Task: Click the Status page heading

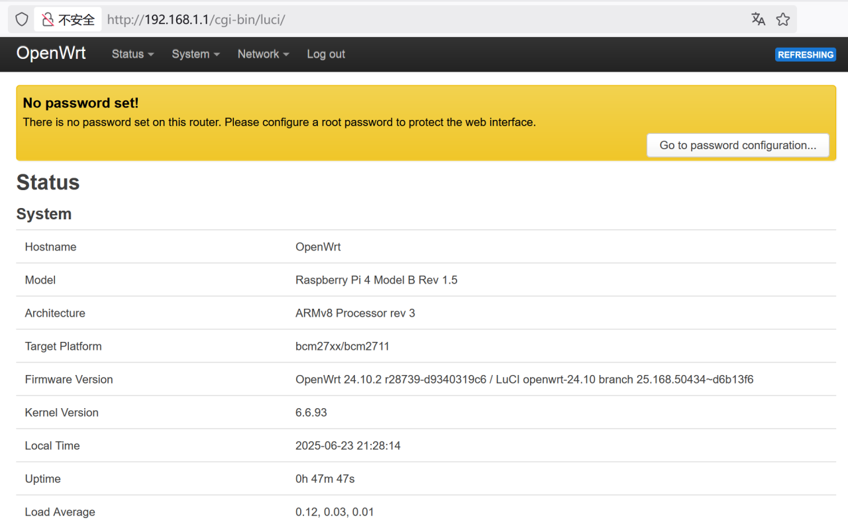Action: pyautogui.click(x=48, y=182)
